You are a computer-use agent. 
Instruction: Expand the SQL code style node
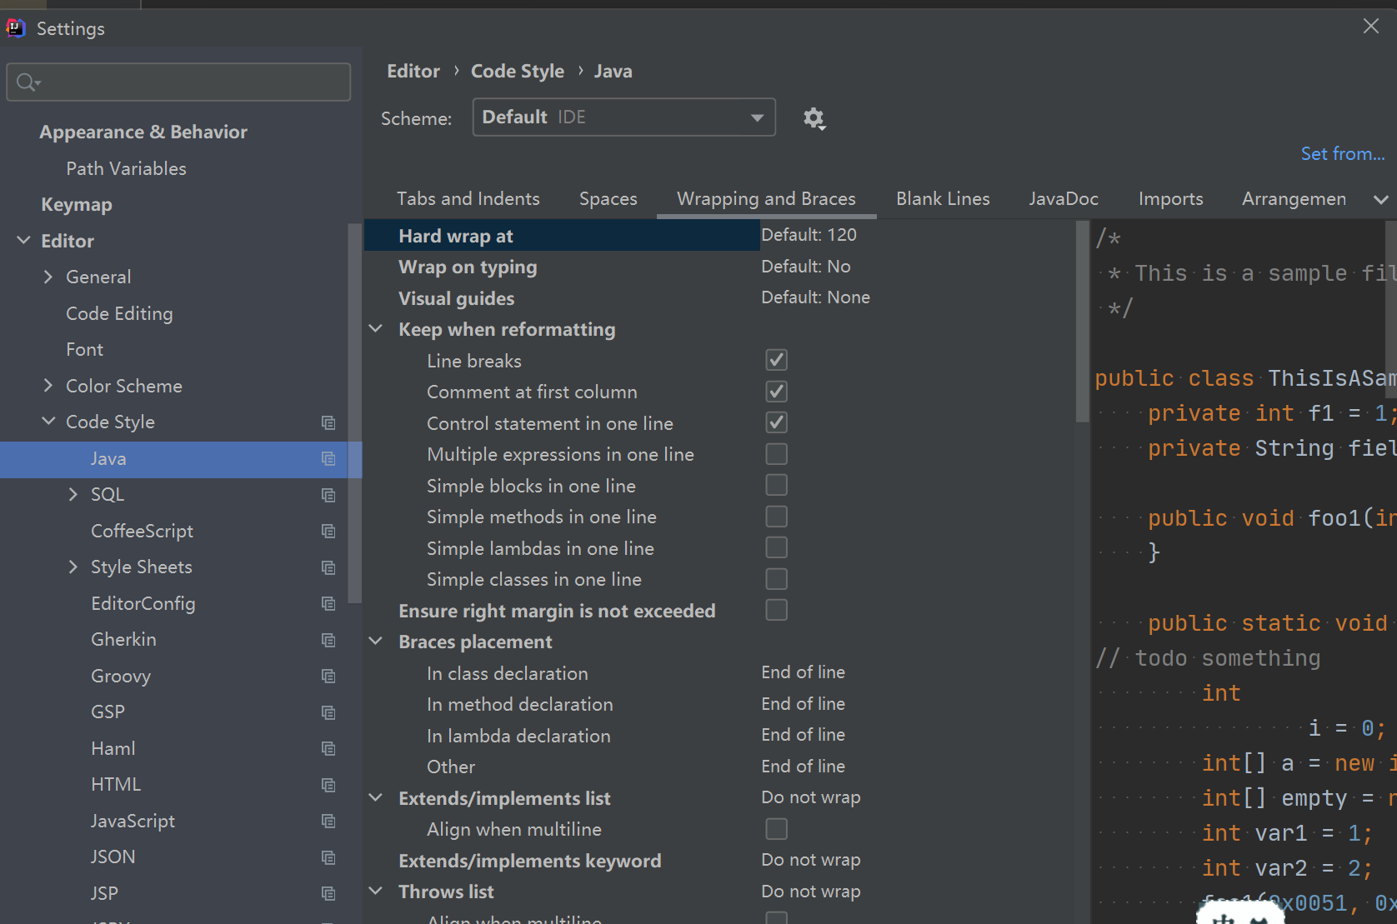click(x=73, y=494)
